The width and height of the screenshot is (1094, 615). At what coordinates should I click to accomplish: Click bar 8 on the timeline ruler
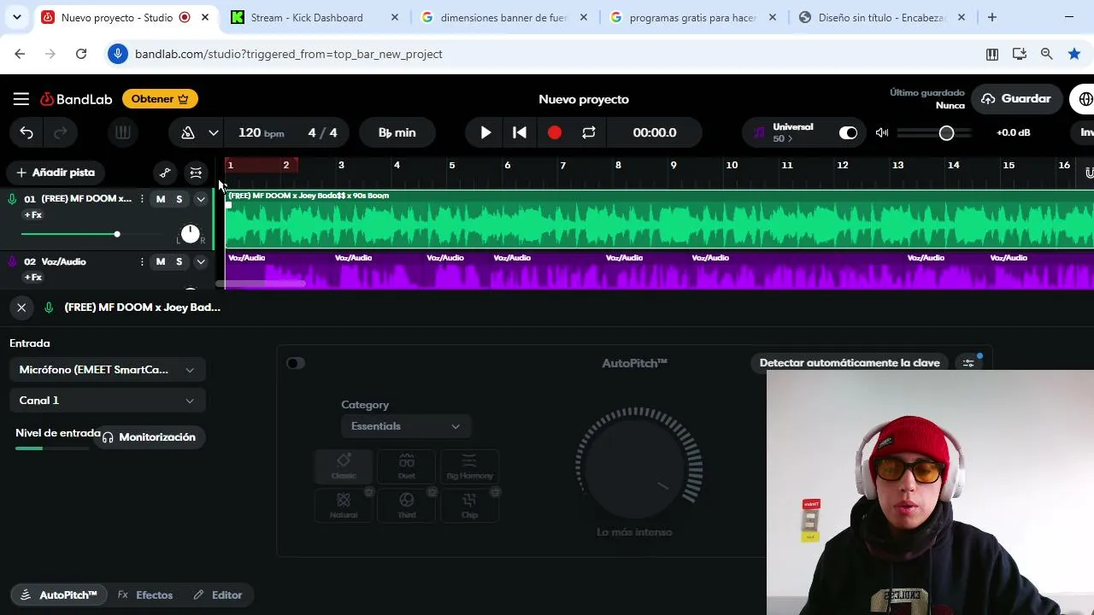(x=618, y=165)
